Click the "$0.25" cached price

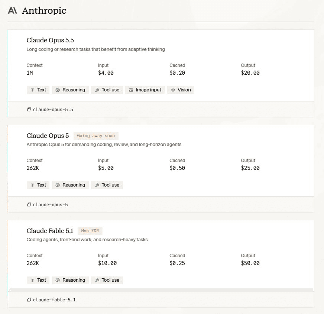[x=177, y=263]
